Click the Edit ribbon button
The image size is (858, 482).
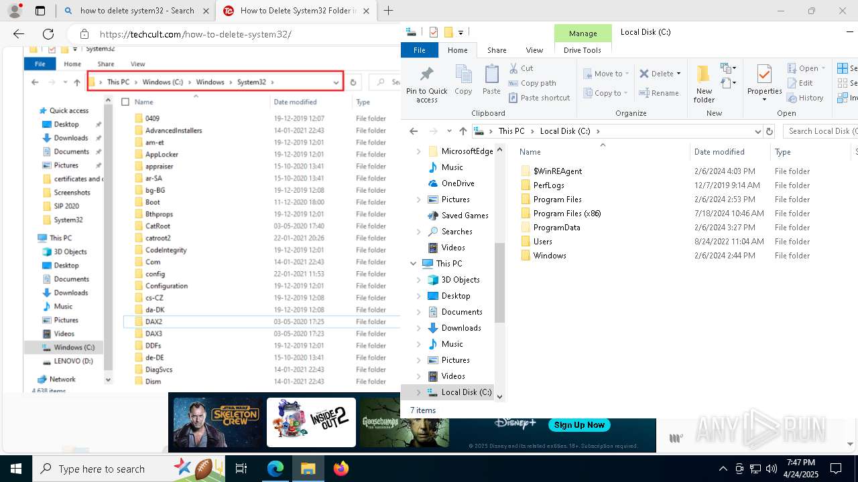(x=800, y=83)
